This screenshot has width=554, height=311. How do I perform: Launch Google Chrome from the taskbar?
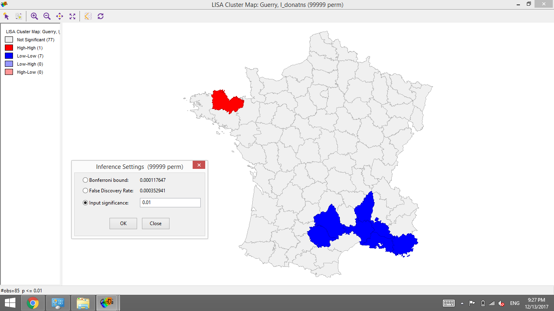(32, 302)
